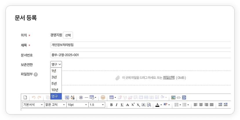The image size is (240, 120).
Task: Click the redo arrow icon
Action: pyautogui.click(x=39, y=97)
